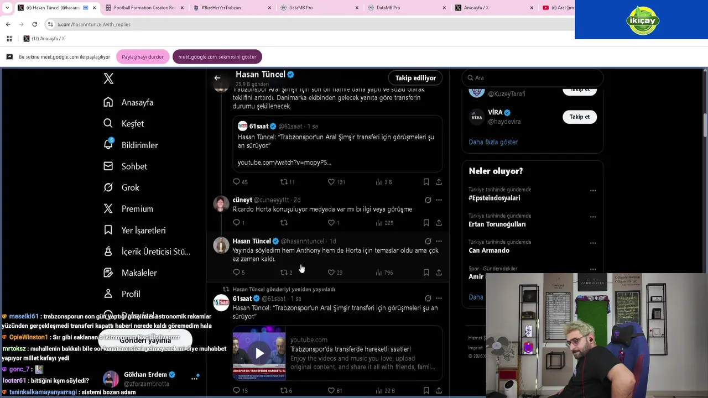Viewport: 708px width, 398px height.
Task: View analytics on cüneyt's tweet showing 229
Action: pyautogui.click(x=384, y=223)
